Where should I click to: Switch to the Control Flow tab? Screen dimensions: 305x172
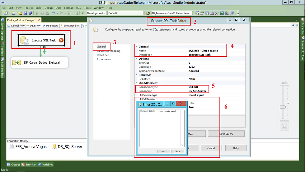(x=16, y=26)
